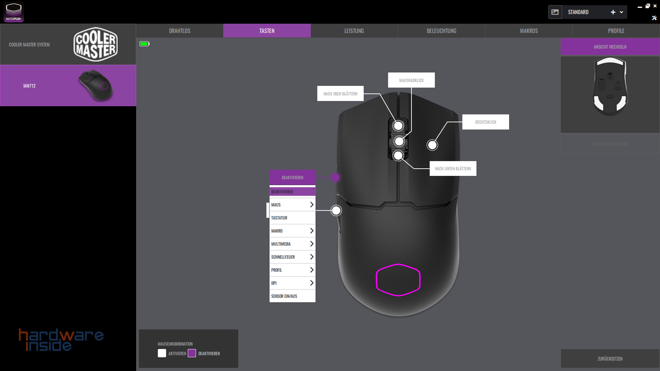Click the side button hotspot circle on the mouse
Screen dimensions: 660x371
point(336,210)
